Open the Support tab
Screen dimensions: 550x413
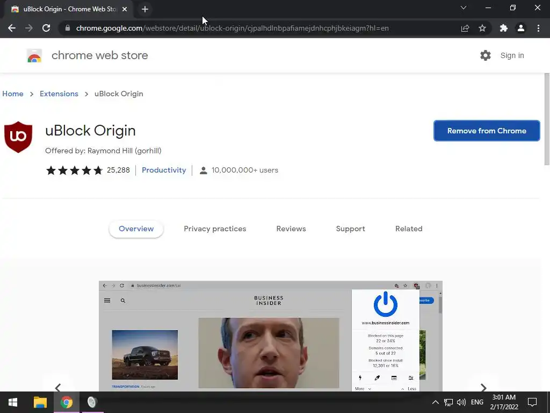(x=350, y=229)
